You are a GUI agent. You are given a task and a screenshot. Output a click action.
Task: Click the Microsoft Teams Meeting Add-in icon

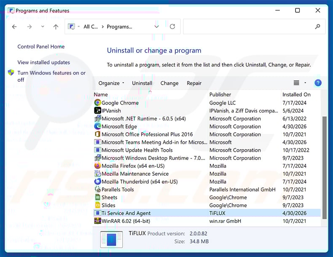point(97,142)
